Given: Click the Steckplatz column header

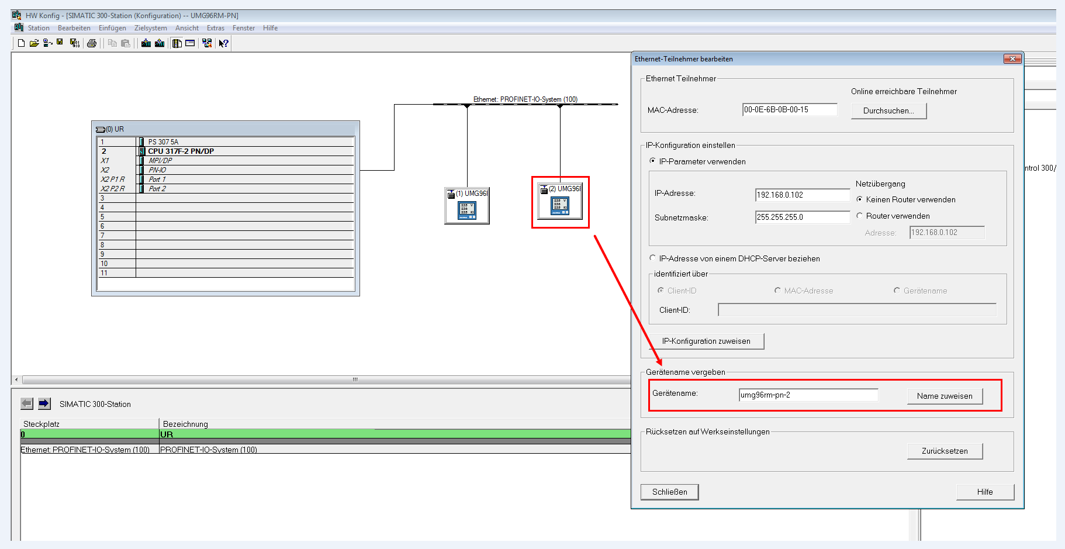Looking at the screenshot, I should [89, 424].
